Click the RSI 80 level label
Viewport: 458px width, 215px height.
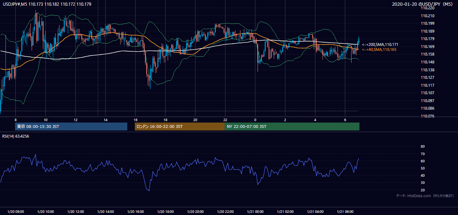click(423, 147)
